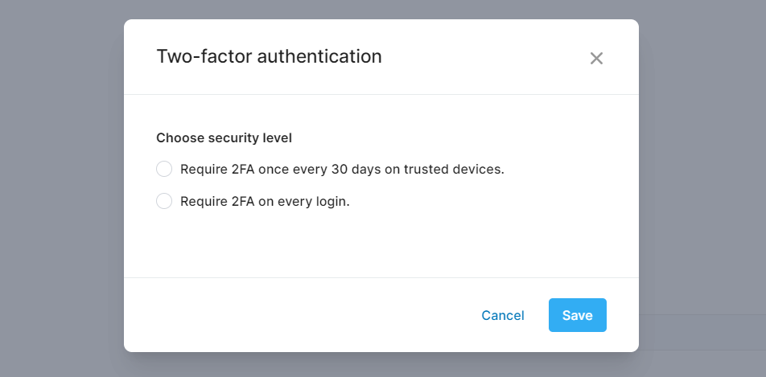The height and width of the screenshot is (377, 766).
Task: Select the every login radio button
Action: [x=164, y=201]
